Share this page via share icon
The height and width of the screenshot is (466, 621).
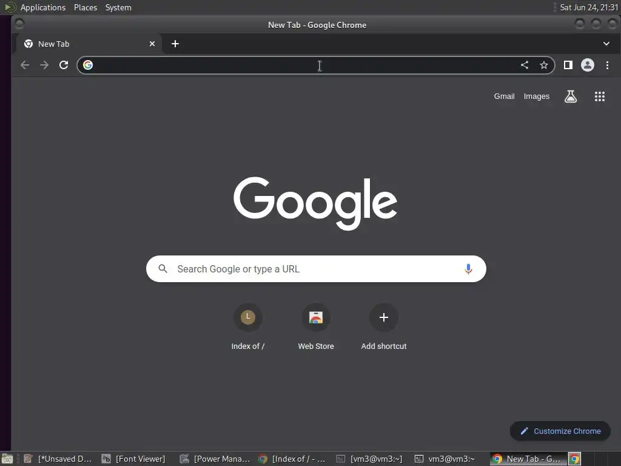click(x=525, y=65)
